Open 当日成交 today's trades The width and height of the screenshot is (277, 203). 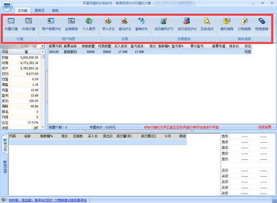(187, 24)
